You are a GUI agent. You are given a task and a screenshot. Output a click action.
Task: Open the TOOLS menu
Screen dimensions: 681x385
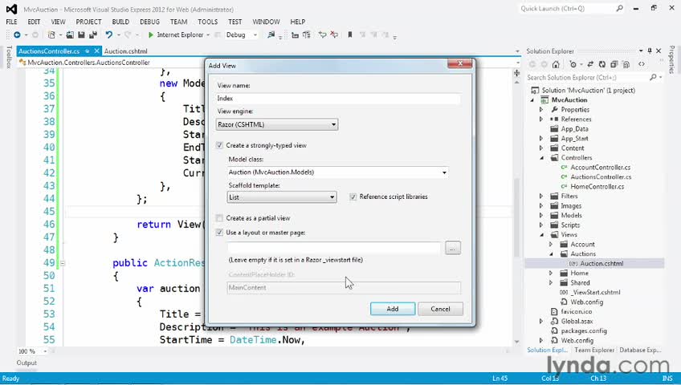208,22
